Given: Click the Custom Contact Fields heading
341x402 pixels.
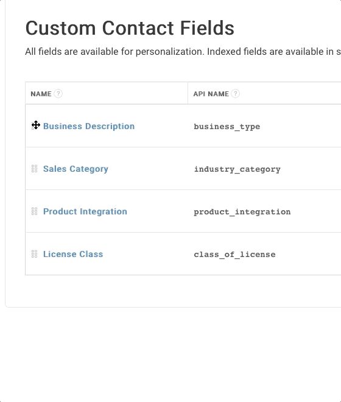Looking at the screenshot, I should coord(130,28).
